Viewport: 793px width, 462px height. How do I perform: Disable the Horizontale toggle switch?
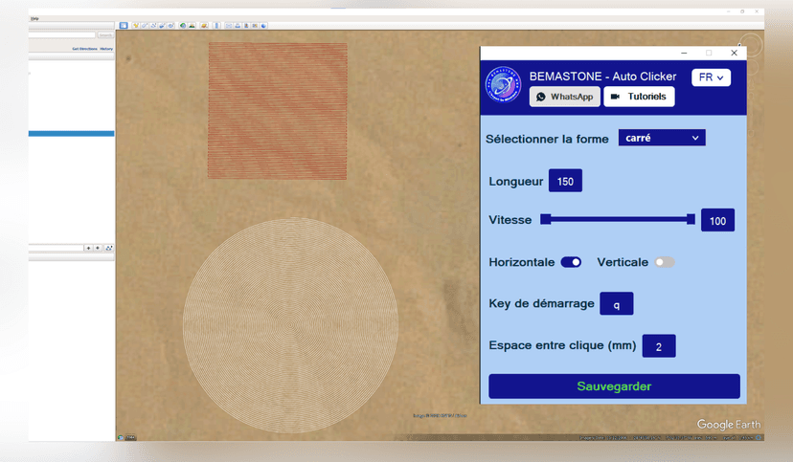coord(571,262)
